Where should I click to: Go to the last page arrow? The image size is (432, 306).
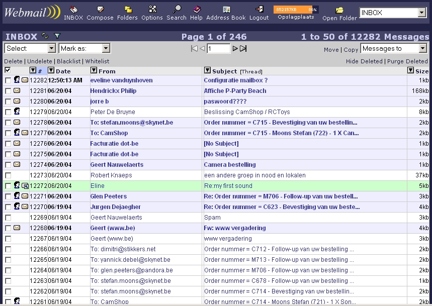click(x=243, y=49)
